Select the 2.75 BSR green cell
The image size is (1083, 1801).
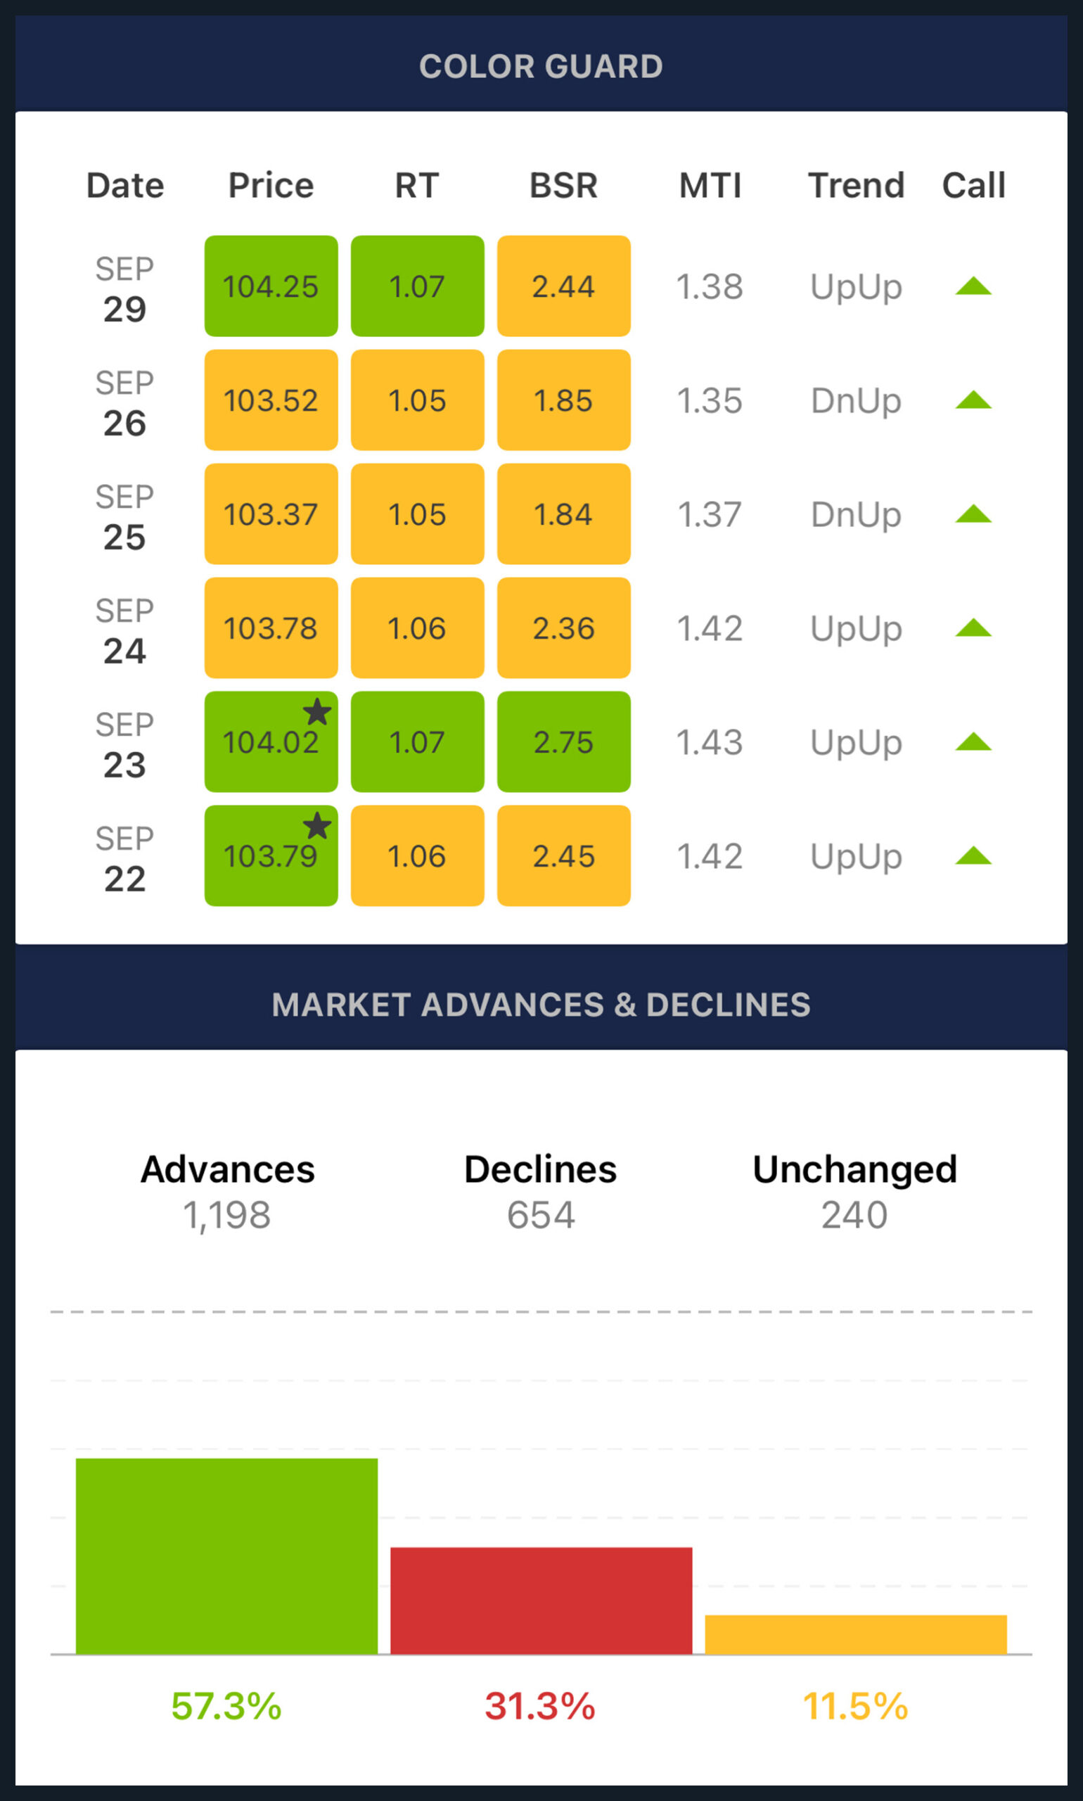[563, 742]
